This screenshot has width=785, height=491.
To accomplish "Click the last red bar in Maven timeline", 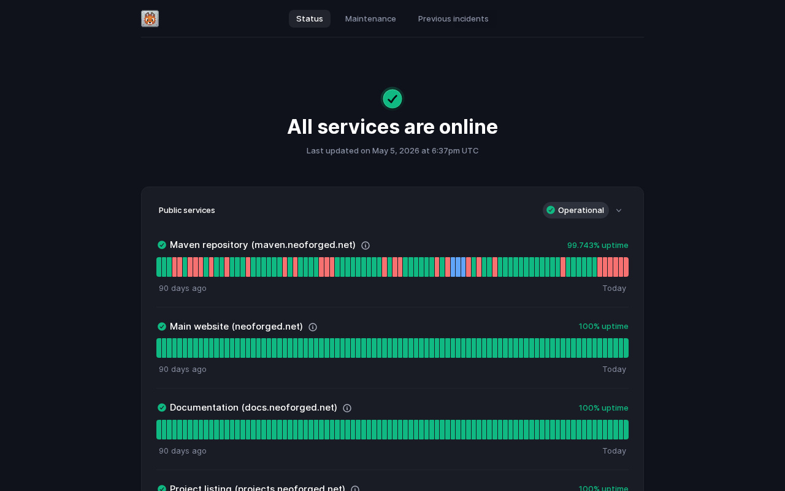I will tap(626, 267).
